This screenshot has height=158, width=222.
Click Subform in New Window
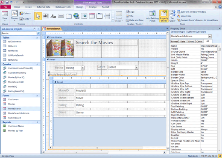pos(192,12)
